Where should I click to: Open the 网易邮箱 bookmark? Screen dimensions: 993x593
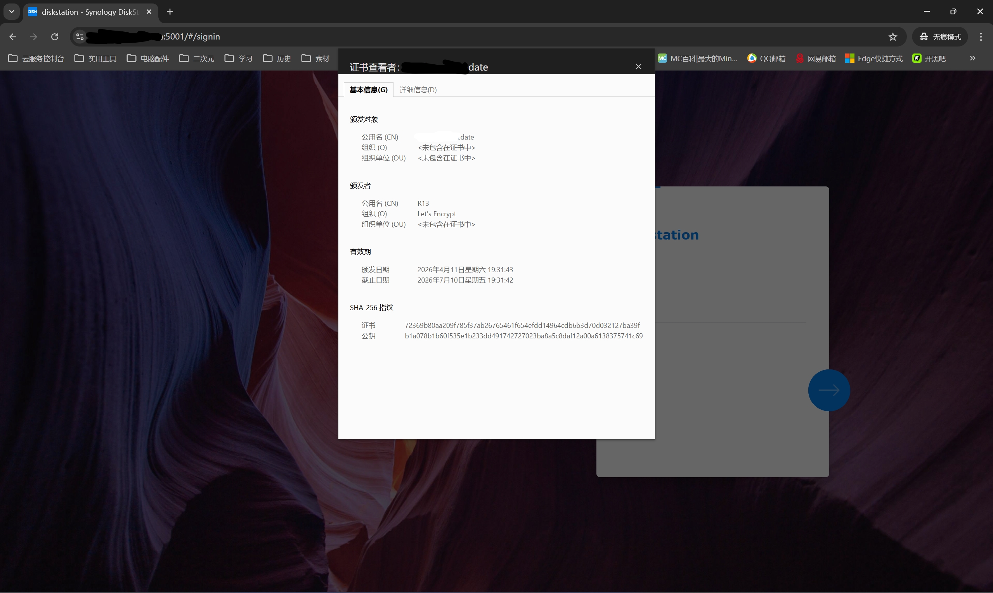pos(816,59)
